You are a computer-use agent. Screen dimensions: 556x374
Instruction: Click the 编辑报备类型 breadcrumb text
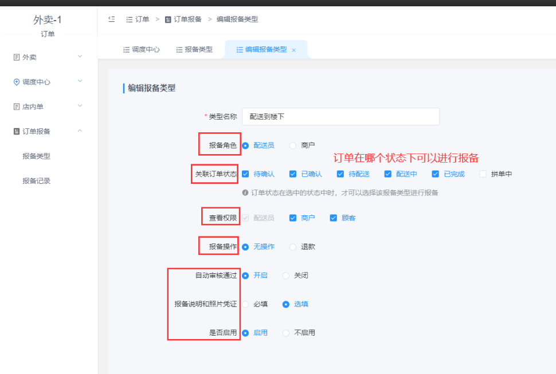[237, 19]
